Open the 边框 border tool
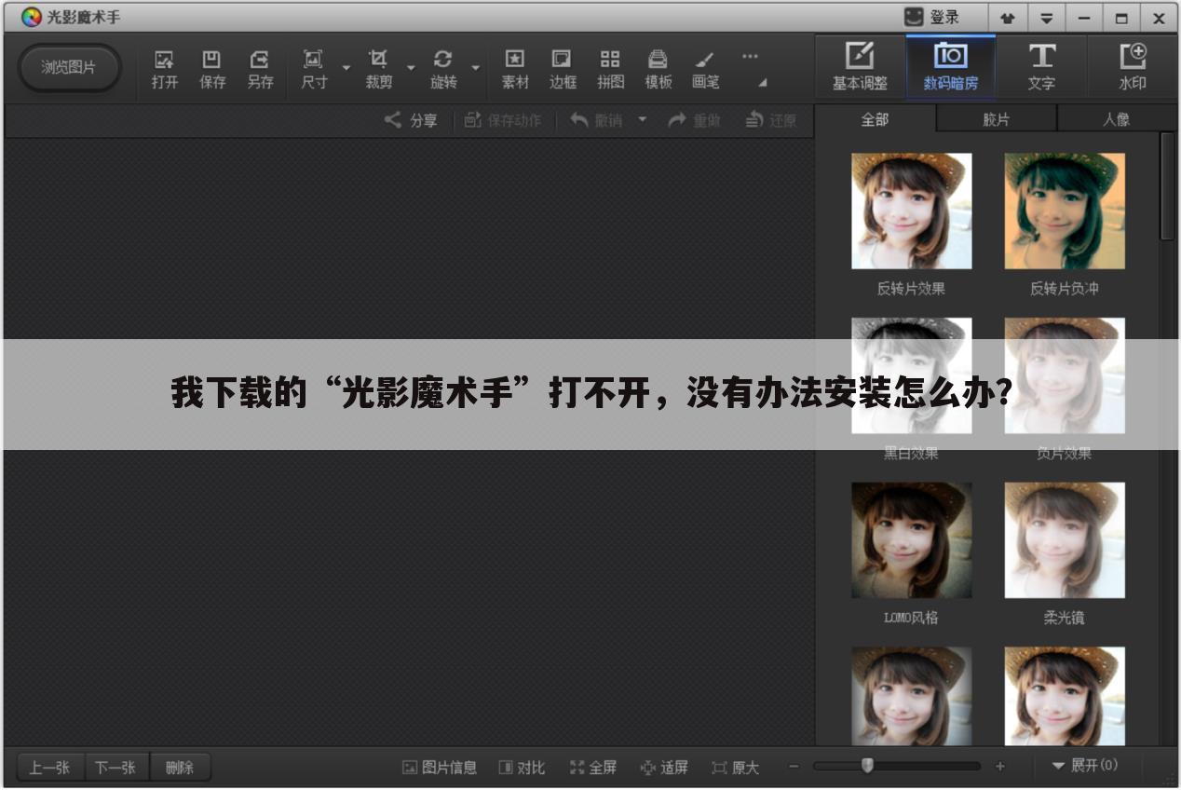The width and height of the screenshot is (1181, 790). click(x=563, y=69)
